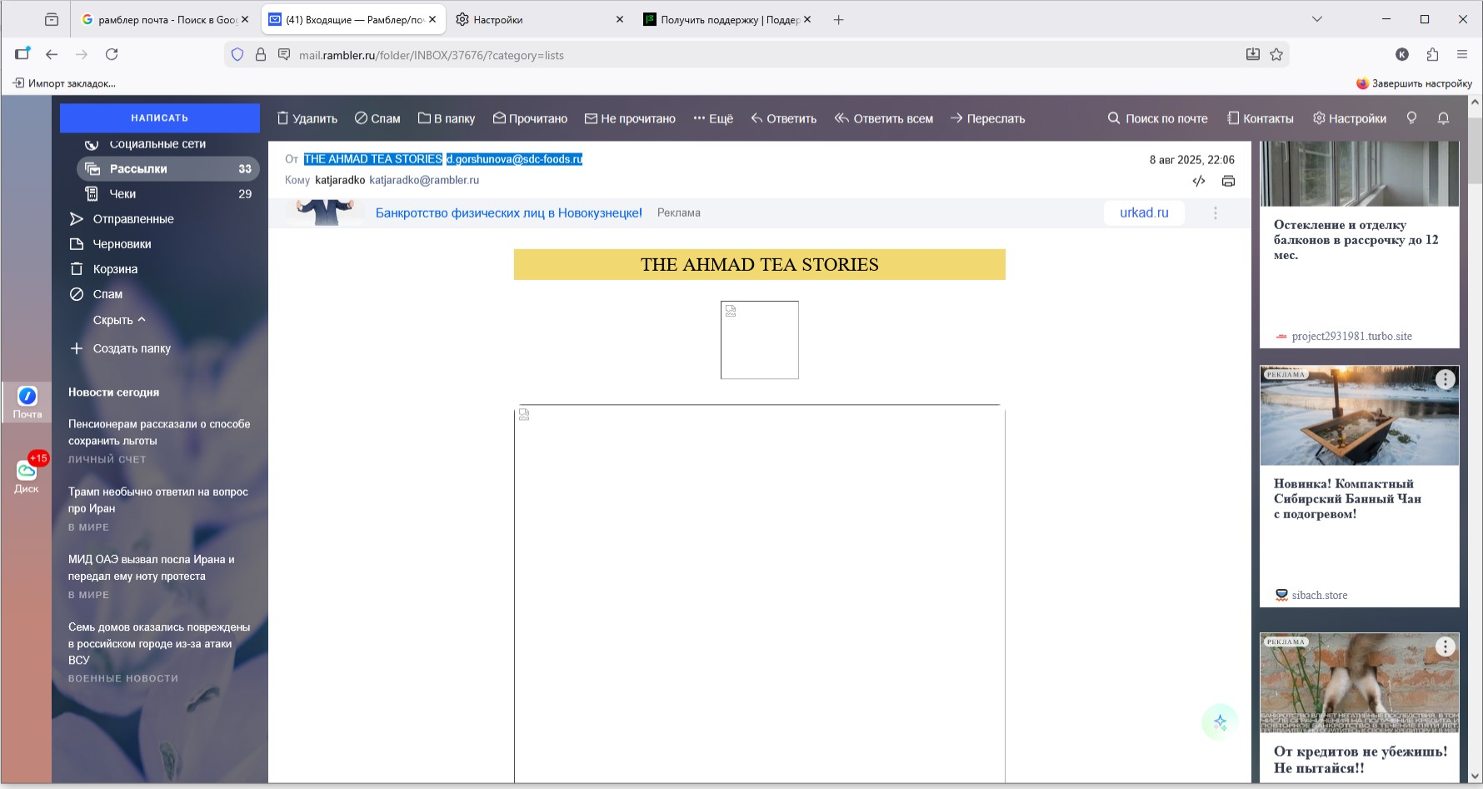Open the extensions puzzle icon
1483x789 pixels.
click(1432, 54)
